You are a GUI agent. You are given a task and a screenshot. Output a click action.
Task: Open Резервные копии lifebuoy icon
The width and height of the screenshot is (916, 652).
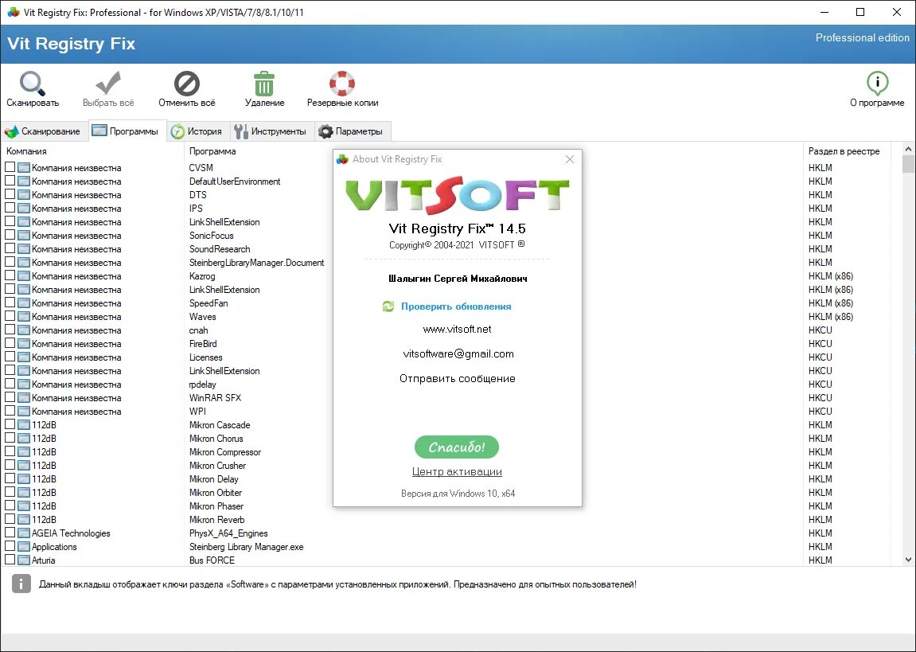342,84
